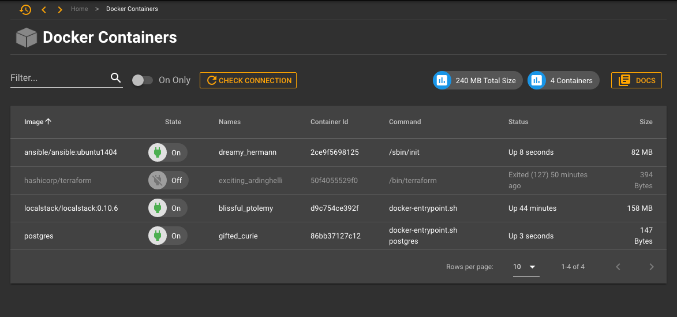This screenshot has height=317, width=677.
Task: Go back with the left chevron
Action: (44, 9)
